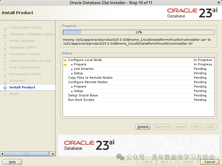
Task: Select the Database Installation Options step
Action: coord(32,34)
